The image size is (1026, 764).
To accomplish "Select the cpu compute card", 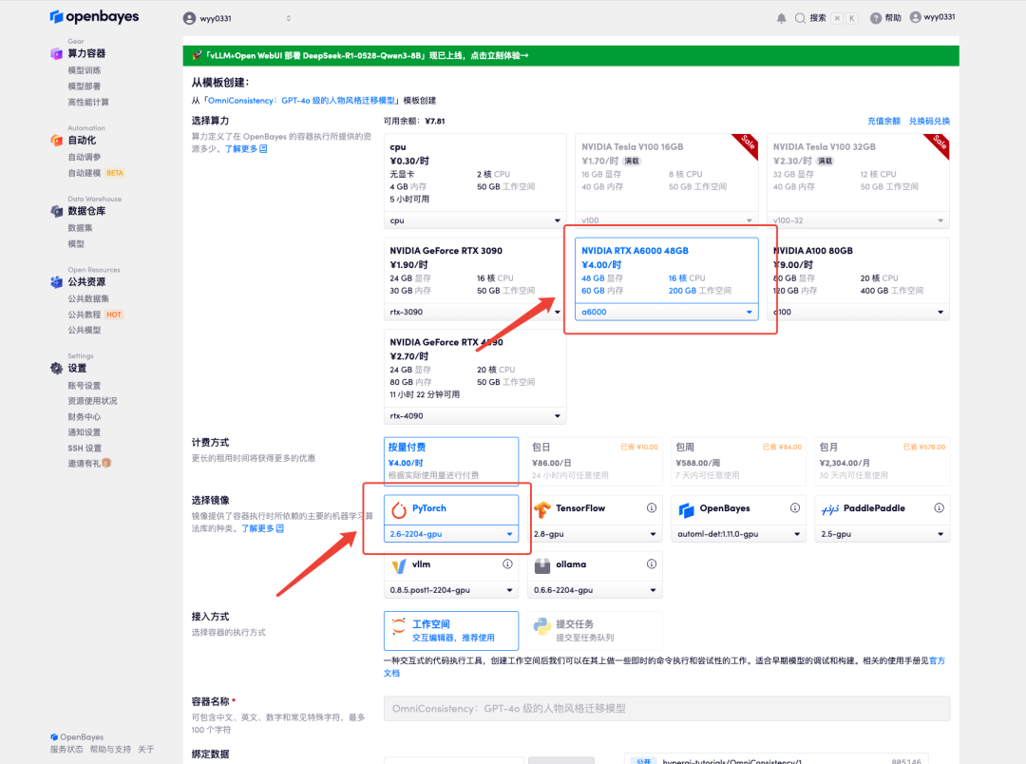I will [x=475, y=181].
